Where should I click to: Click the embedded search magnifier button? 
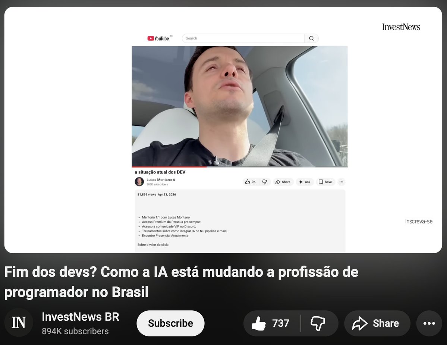tap(311, 38)
